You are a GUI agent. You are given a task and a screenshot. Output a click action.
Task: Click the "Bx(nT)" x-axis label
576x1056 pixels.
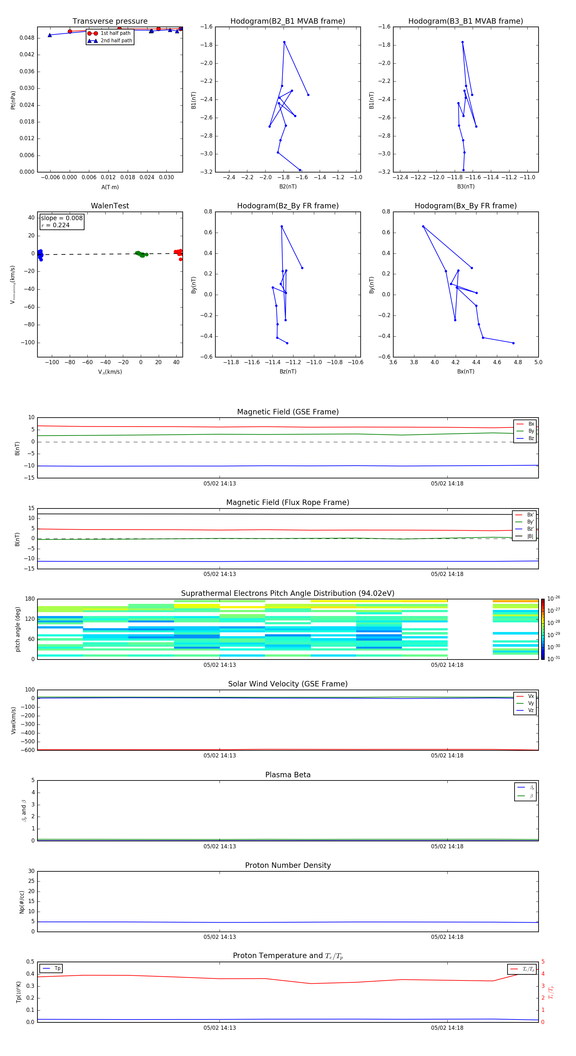point(466,372)
